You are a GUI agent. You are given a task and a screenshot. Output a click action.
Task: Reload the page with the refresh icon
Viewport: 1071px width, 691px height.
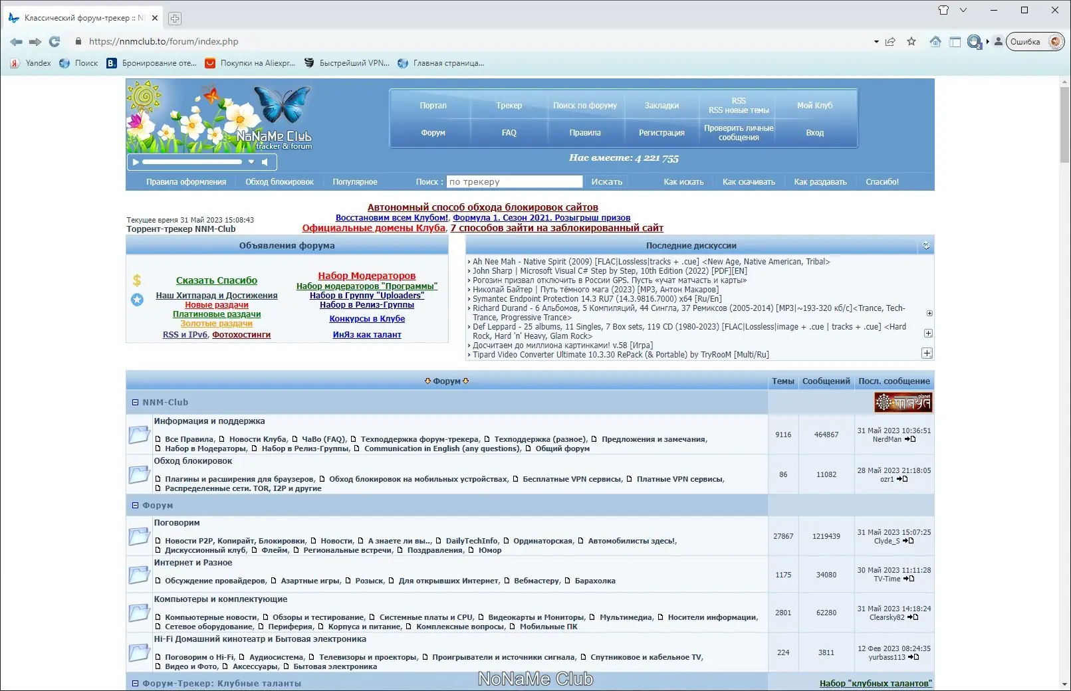pyautogui.click(x=55, y=42)
